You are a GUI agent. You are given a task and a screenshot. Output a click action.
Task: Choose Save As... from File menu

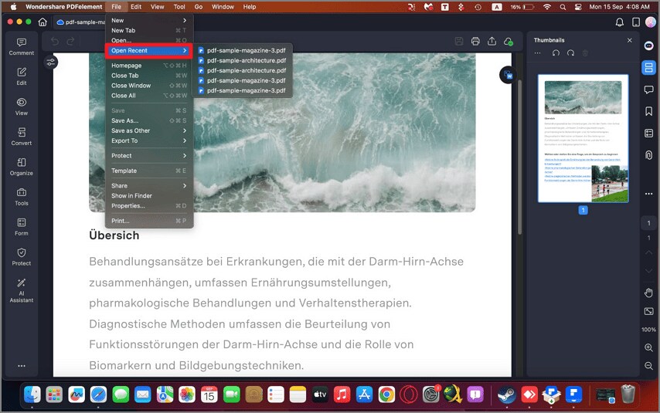(149, 120)
